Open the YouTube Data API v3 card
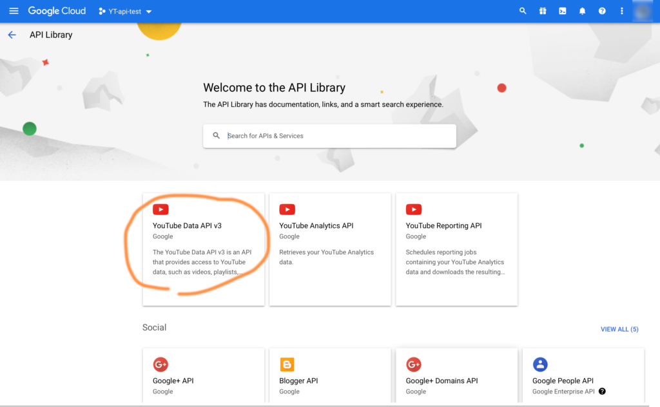The height and width of the screenshot is (407, 660). pyautogui.click(x=203, y=249)
